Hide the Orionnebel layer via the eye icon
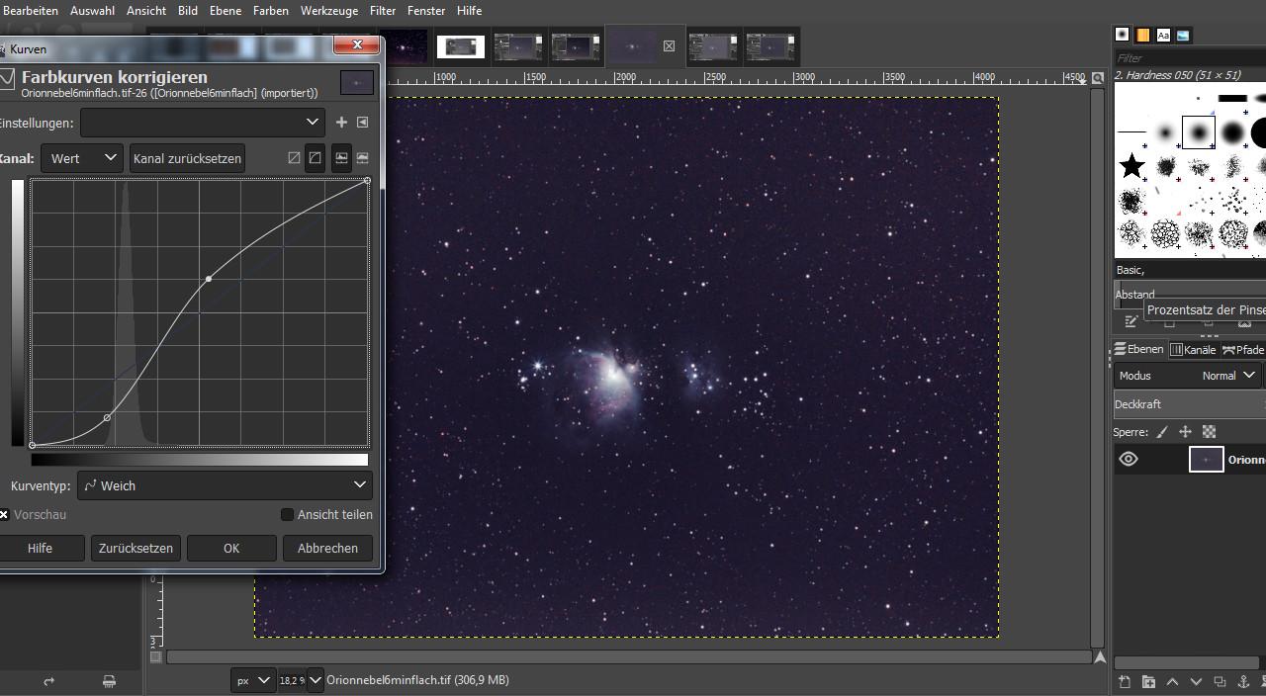 coord(1129,459)
